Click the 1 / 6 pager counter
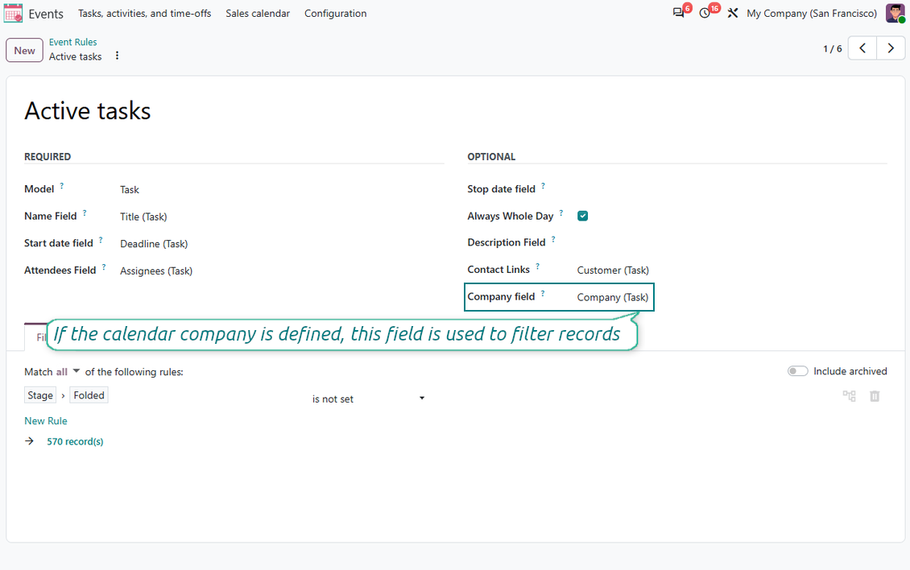Image resolution: width=910 pixels, height=570 pixels. [832, 49]
